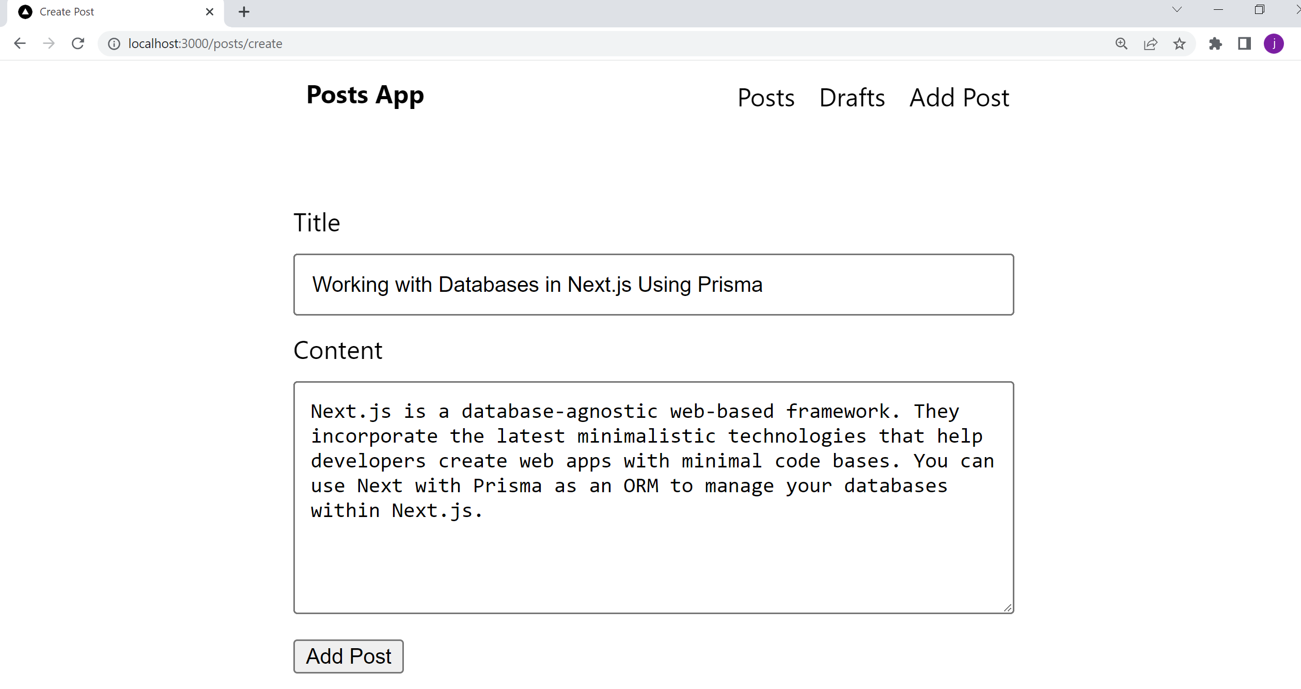Image resolution: width=1301 pixels, height=689 pixels.
Task: Click Add Post link in navigation
Action: [x=959, y=98]
